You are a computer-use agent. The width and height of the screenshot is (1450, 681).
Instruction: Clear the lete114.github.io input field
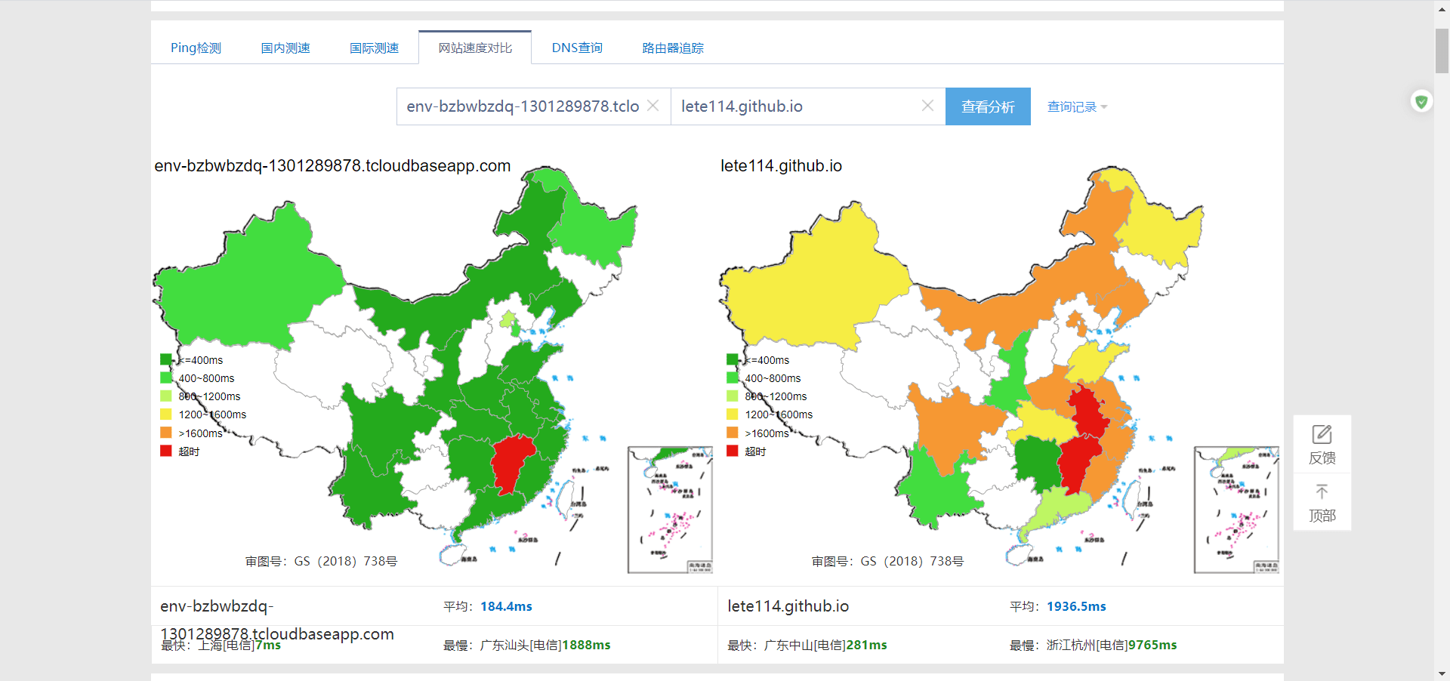pyautogui.click(x=927, y=106)
